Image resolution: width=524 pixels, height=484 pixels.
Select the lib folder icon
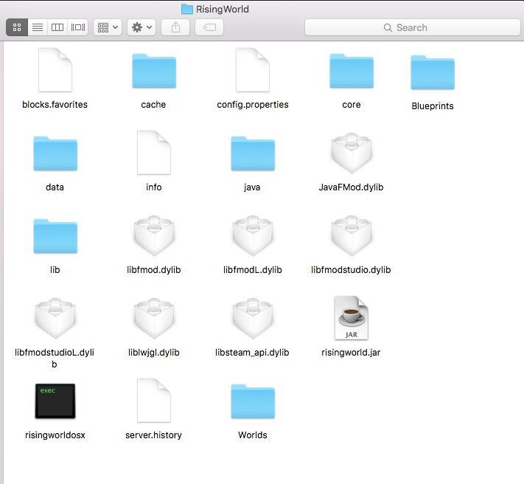tap(55, 236)
